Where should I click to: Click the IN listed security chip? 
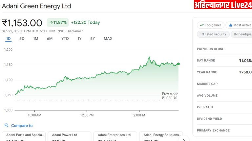213,34
